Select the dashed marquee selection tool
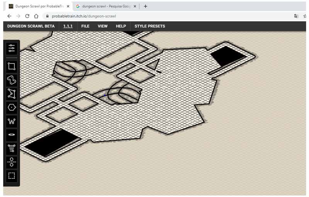 pos(12,176)
